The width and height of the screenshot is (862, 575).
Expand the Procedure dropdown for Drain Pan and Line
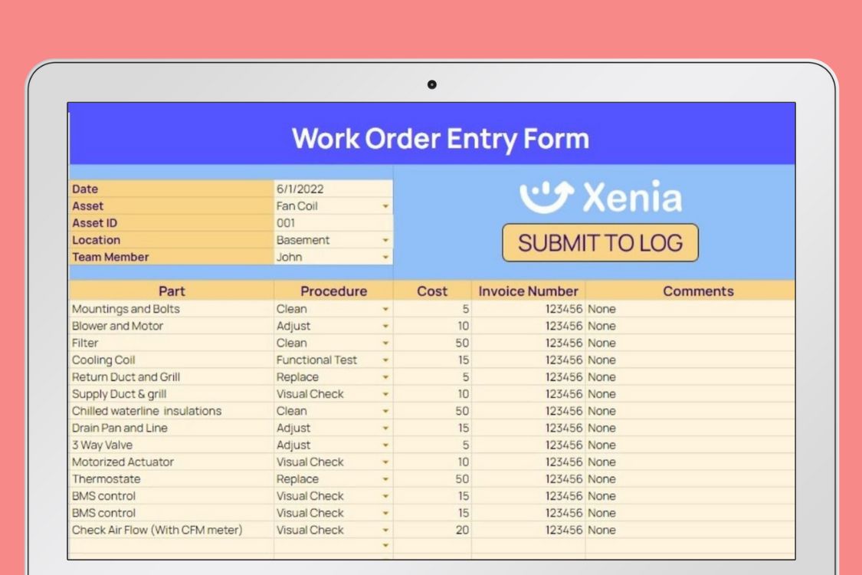pos(385,428)
